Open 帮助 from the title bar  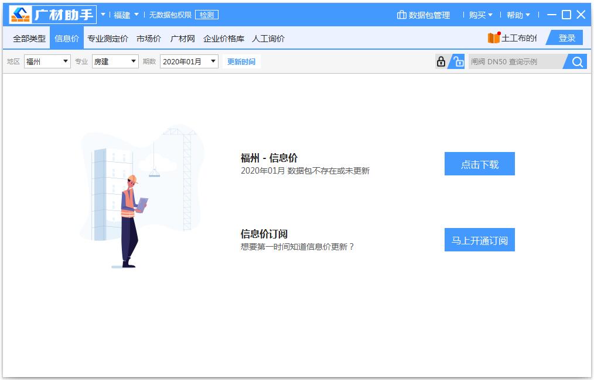[516, 16]
